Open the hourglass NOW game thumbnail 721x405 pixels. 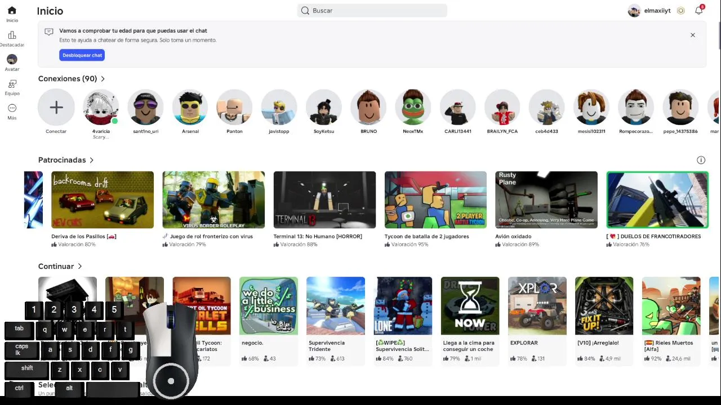[x=470, y=305]
